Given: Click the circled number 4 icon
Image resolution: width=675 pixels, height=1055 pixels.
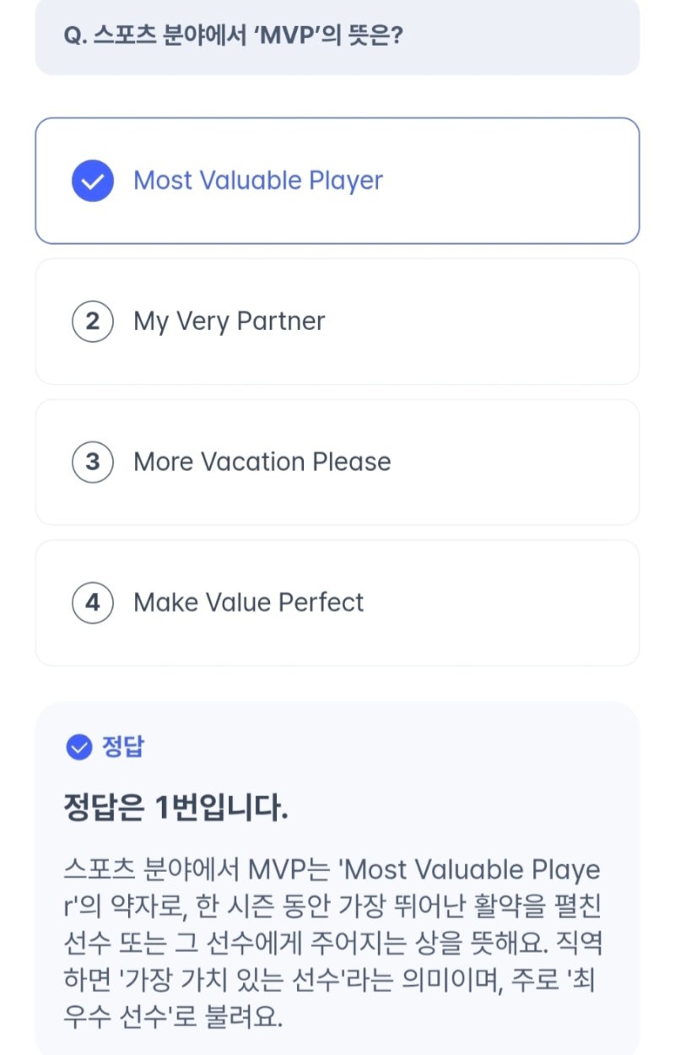Looking at the screenshot, I should click(93, 603).
